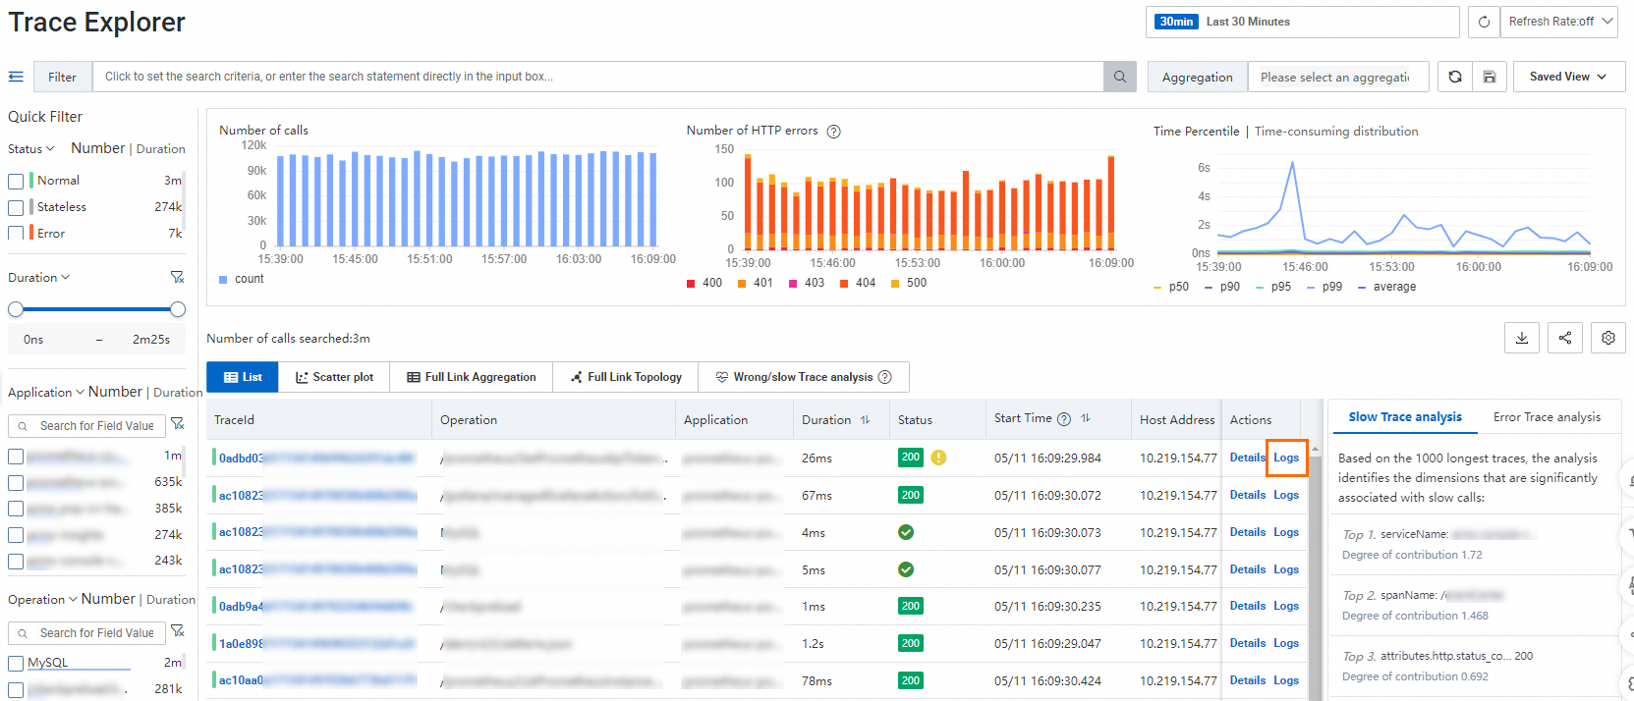
Task: Check the Stateless status checkbox
Action: click(16, 208)
